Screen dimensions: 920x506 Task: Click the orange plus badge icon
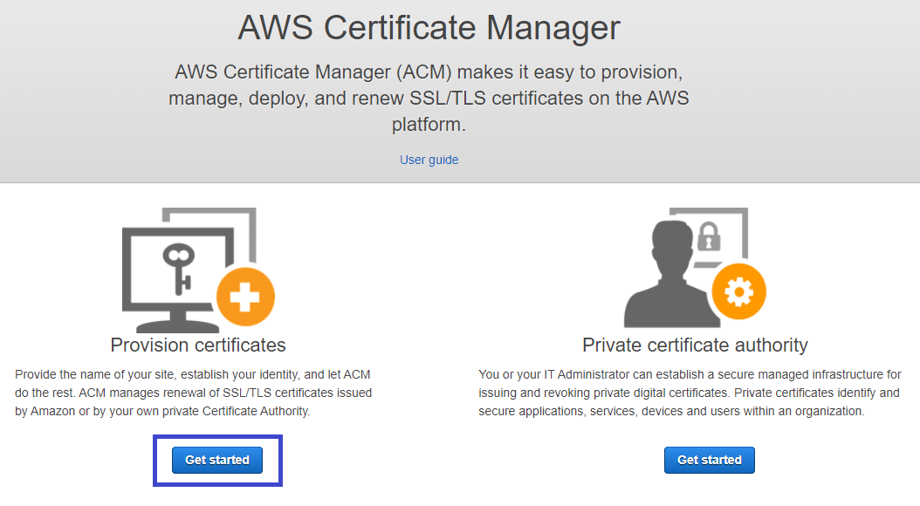click(x=244, y=296)
